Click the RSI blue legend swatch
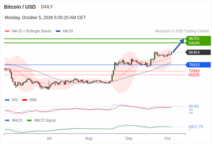Image resolution: width=212 pixels, height=144 pixels. 7,100
